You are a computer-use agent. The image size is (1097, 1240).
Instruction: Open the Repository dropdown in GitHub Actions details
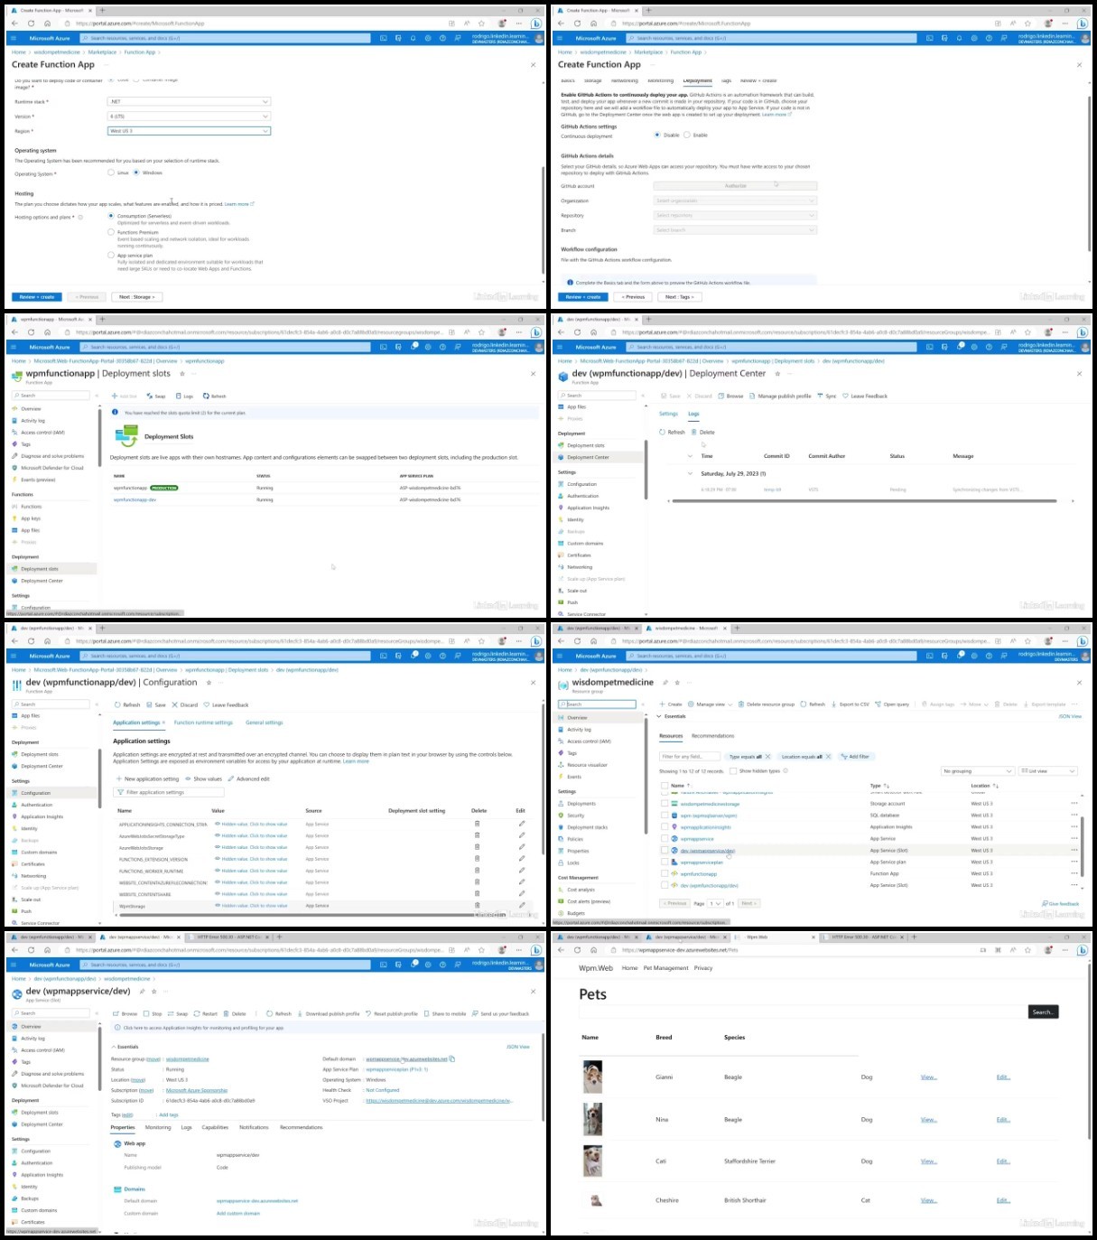coord(735,215)
